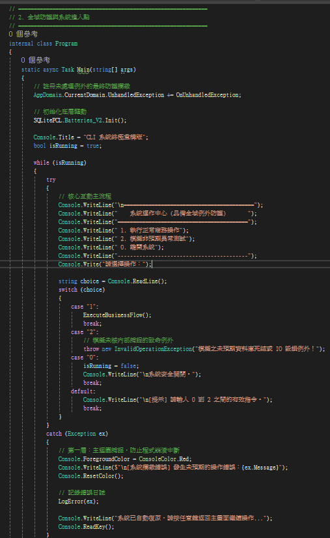Viewport: 330px width, 538px height.
Task: Open the references CodeLens above the Main method
Action: [x=36, y=60]
